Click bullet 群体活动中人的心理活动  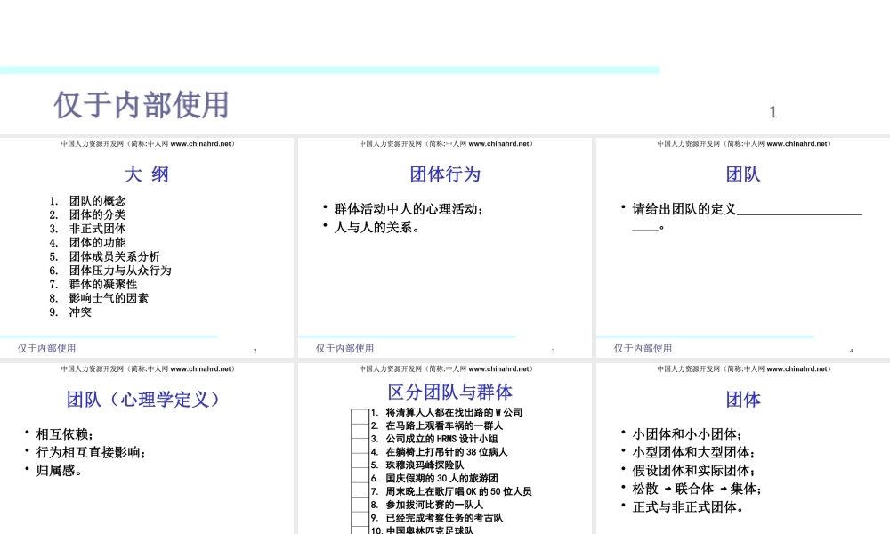(x=409, y=209)
